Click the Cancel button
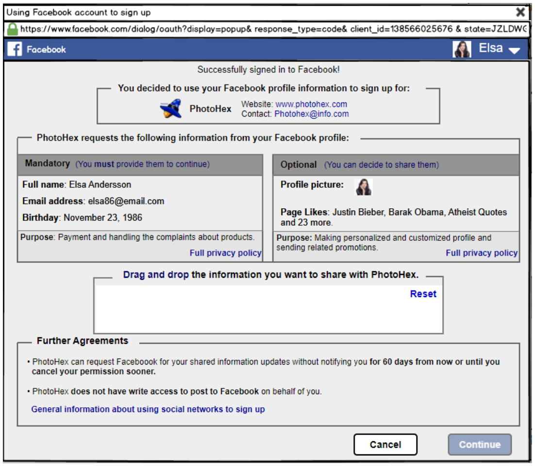 click(385, 444)
